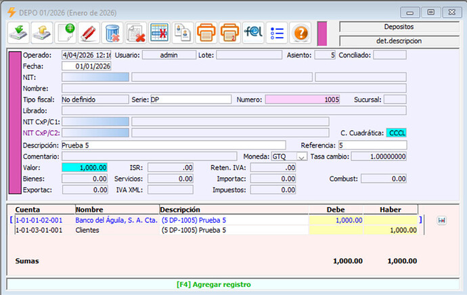Click the Exportac amount field
This screenshot has width=467, height=295.
85,190
